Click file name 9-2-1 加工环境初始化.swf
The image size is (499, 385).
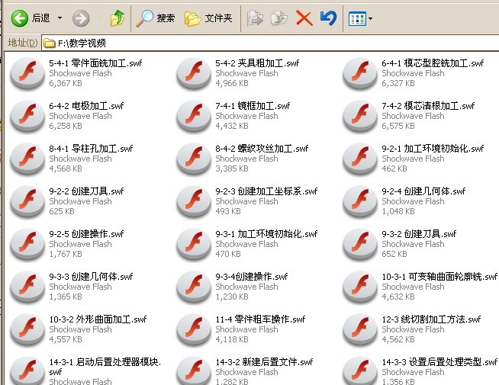click(x=433, y=149)
